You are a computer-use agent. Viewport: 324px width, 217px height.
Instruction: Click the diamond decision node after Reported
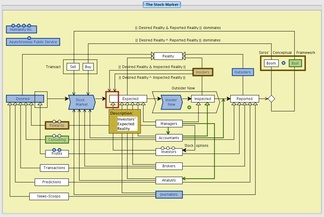[x=271, y=99]
